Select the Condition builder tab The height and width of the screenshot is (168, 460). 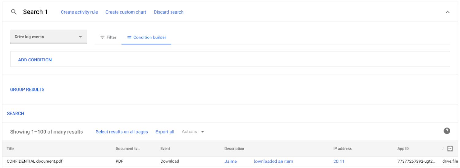147,37
